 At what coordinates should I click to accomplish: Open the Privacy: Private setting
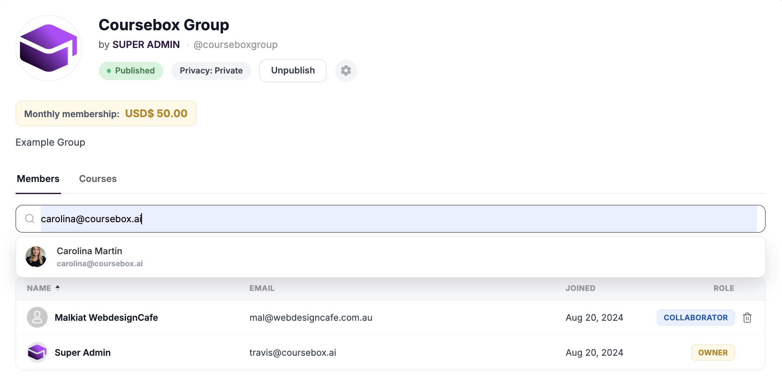211,71
